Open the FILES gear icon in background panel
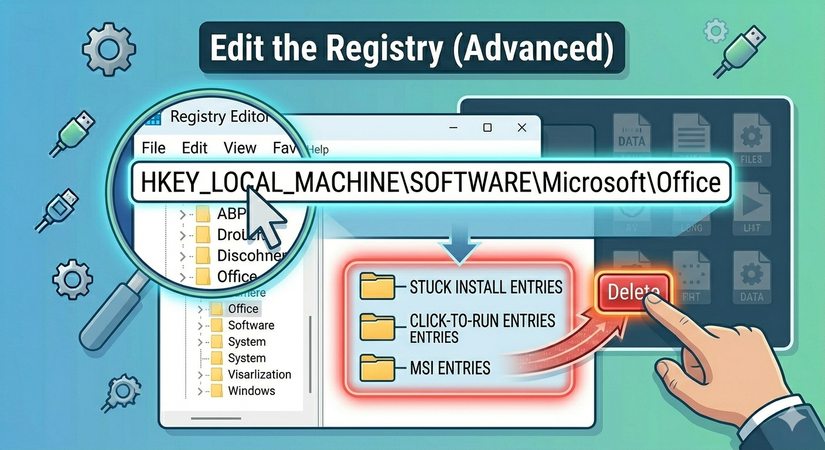Image resolution: width=825 pixels, height=450 pixels. click(751, 139)
